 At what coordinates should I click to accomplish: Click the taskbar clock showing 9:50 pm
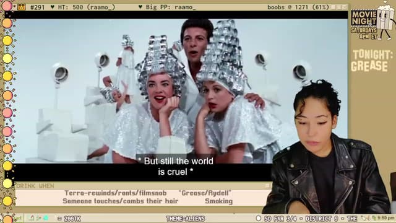[386, 217]
